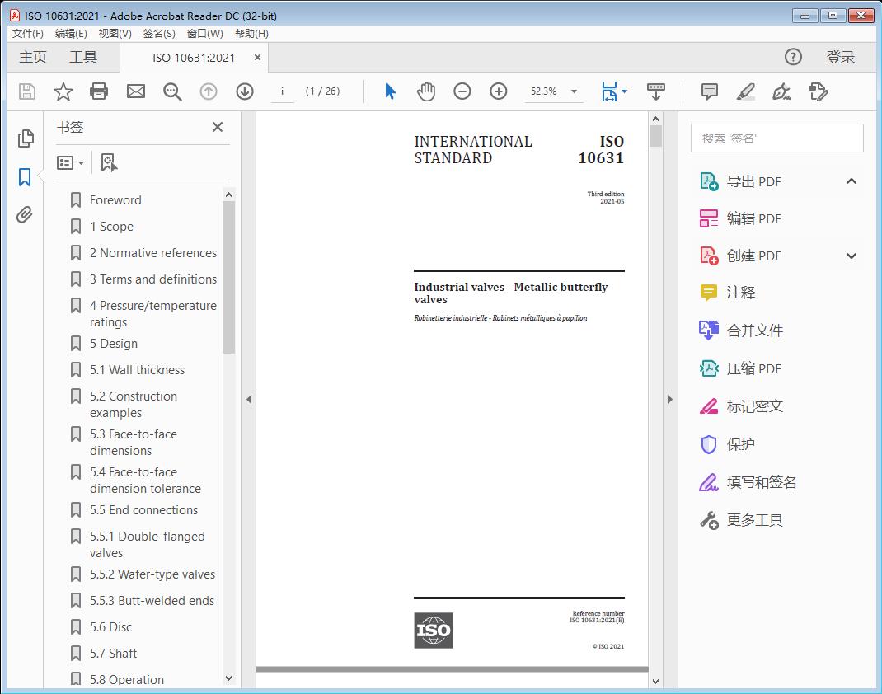This screenshot has width=882, height=694.
Task: Click the print icon in toolbar
Action: pos(99,91)
